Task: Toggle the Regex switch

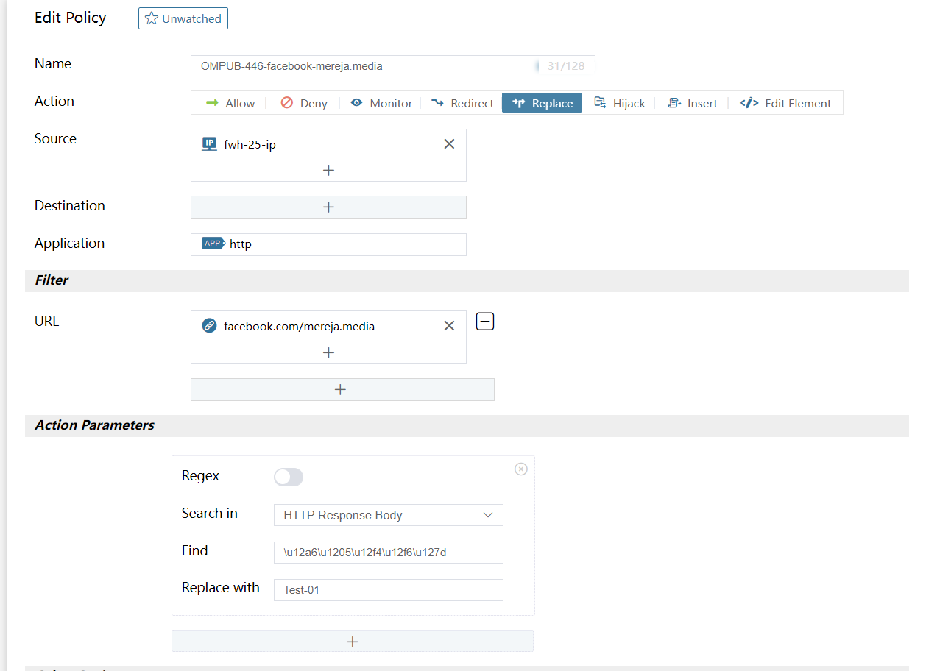Action: click(289, 477)
